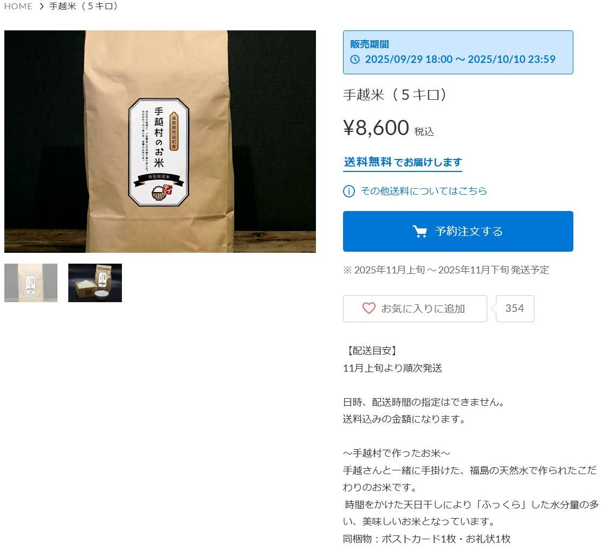Toggle お気に入りに追加 favorite button
Image resolution: width=601 pixels, height=549 pixels.
tap(415, 309)
